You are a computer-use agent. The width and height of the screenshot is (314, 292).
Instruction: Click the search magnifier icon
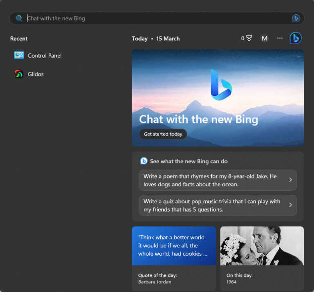click(x=19, y=18)
